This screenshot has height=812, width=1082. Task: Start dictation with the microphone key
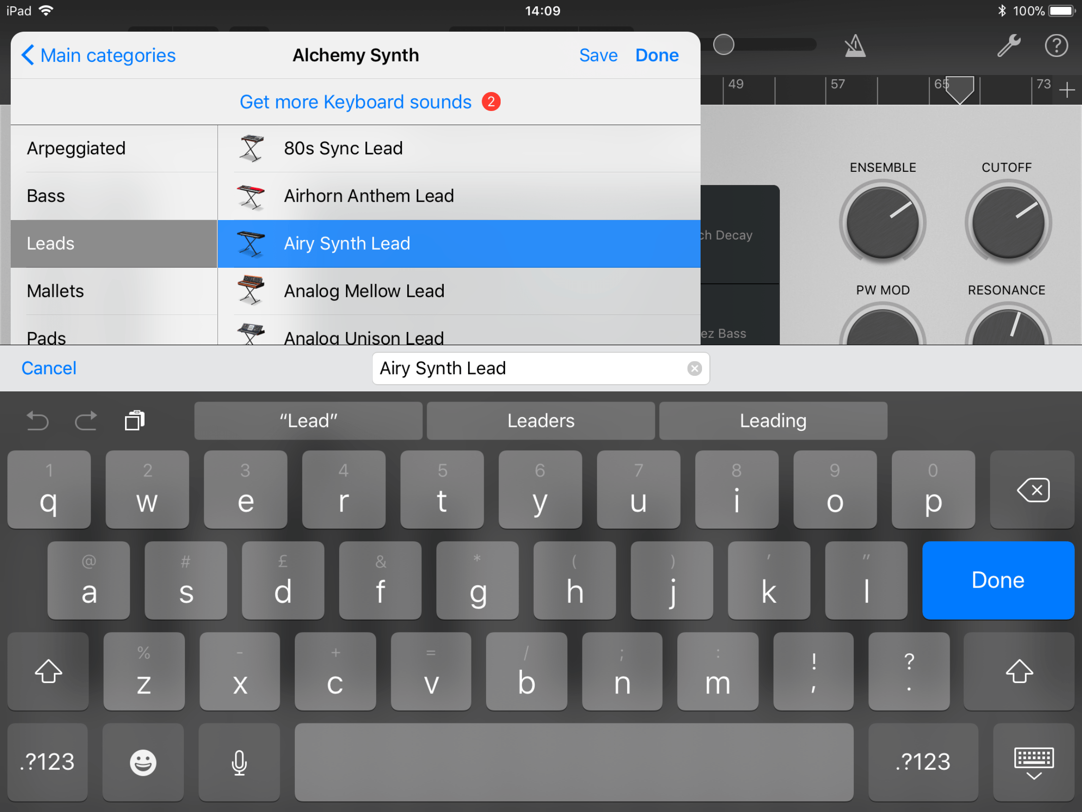click(238, 761)
